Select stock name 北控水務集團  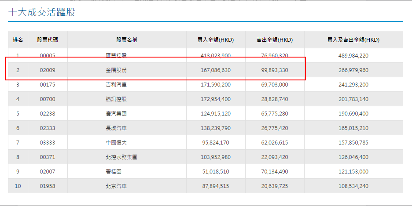(x=121, y=157)
